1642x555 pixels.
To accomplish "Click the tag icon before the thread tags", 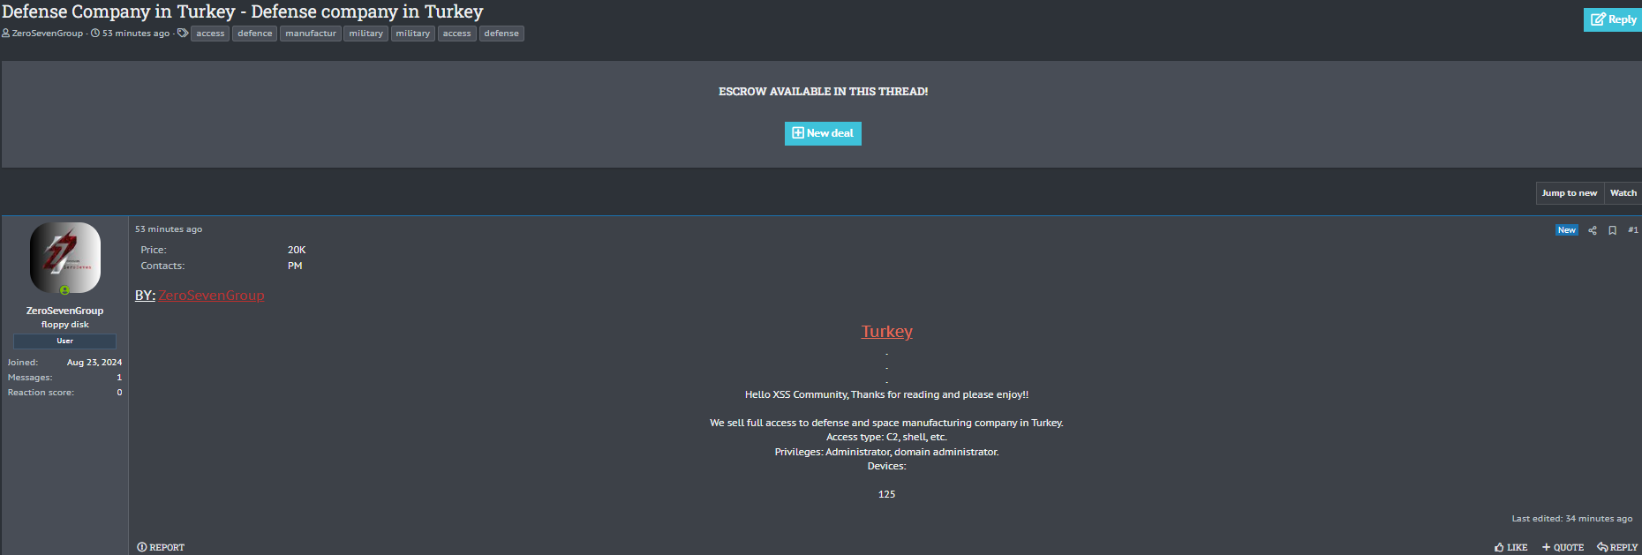I will [x=183, y=34].
